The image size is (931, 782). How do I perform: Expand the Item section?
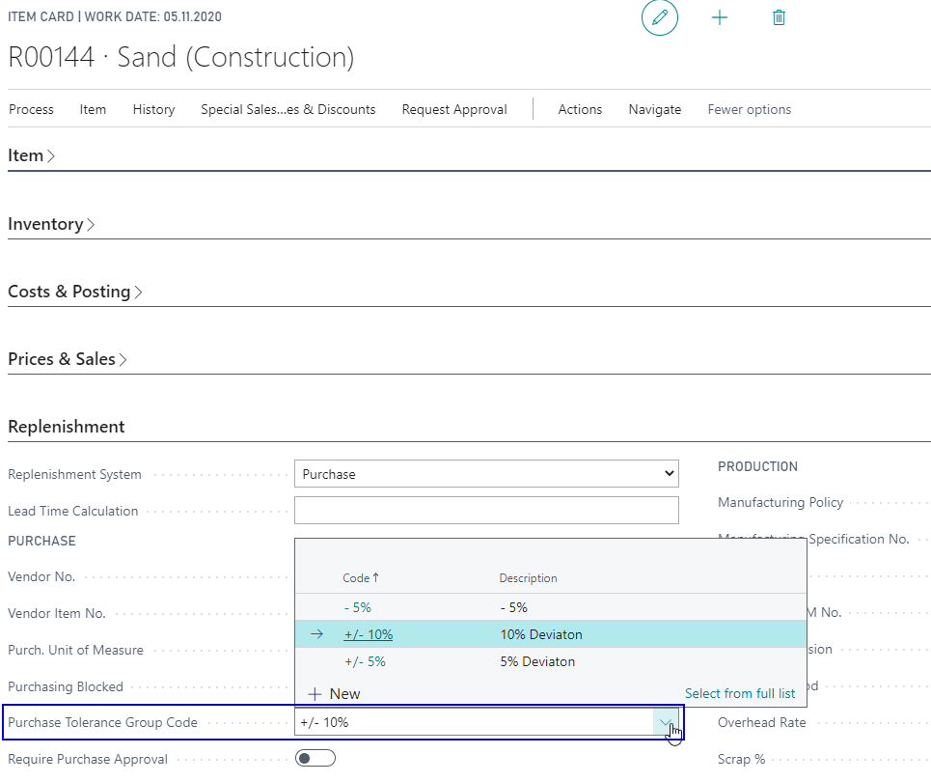(x=32, y=155)
